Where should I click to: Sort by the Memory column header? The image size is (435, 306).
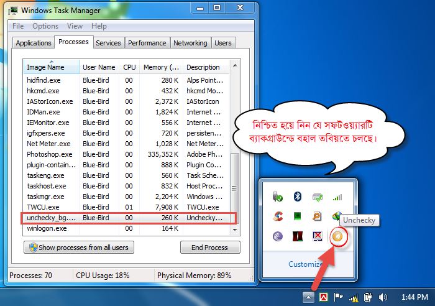click(161, 67)
